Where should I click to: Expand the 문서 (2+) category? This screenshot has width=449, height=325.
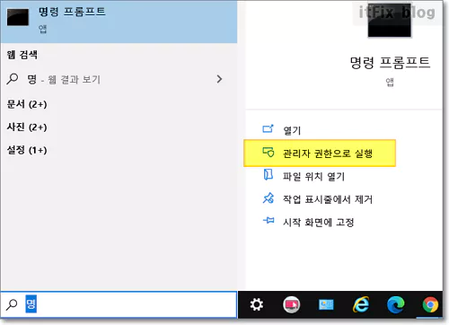(x=27, y=104)
